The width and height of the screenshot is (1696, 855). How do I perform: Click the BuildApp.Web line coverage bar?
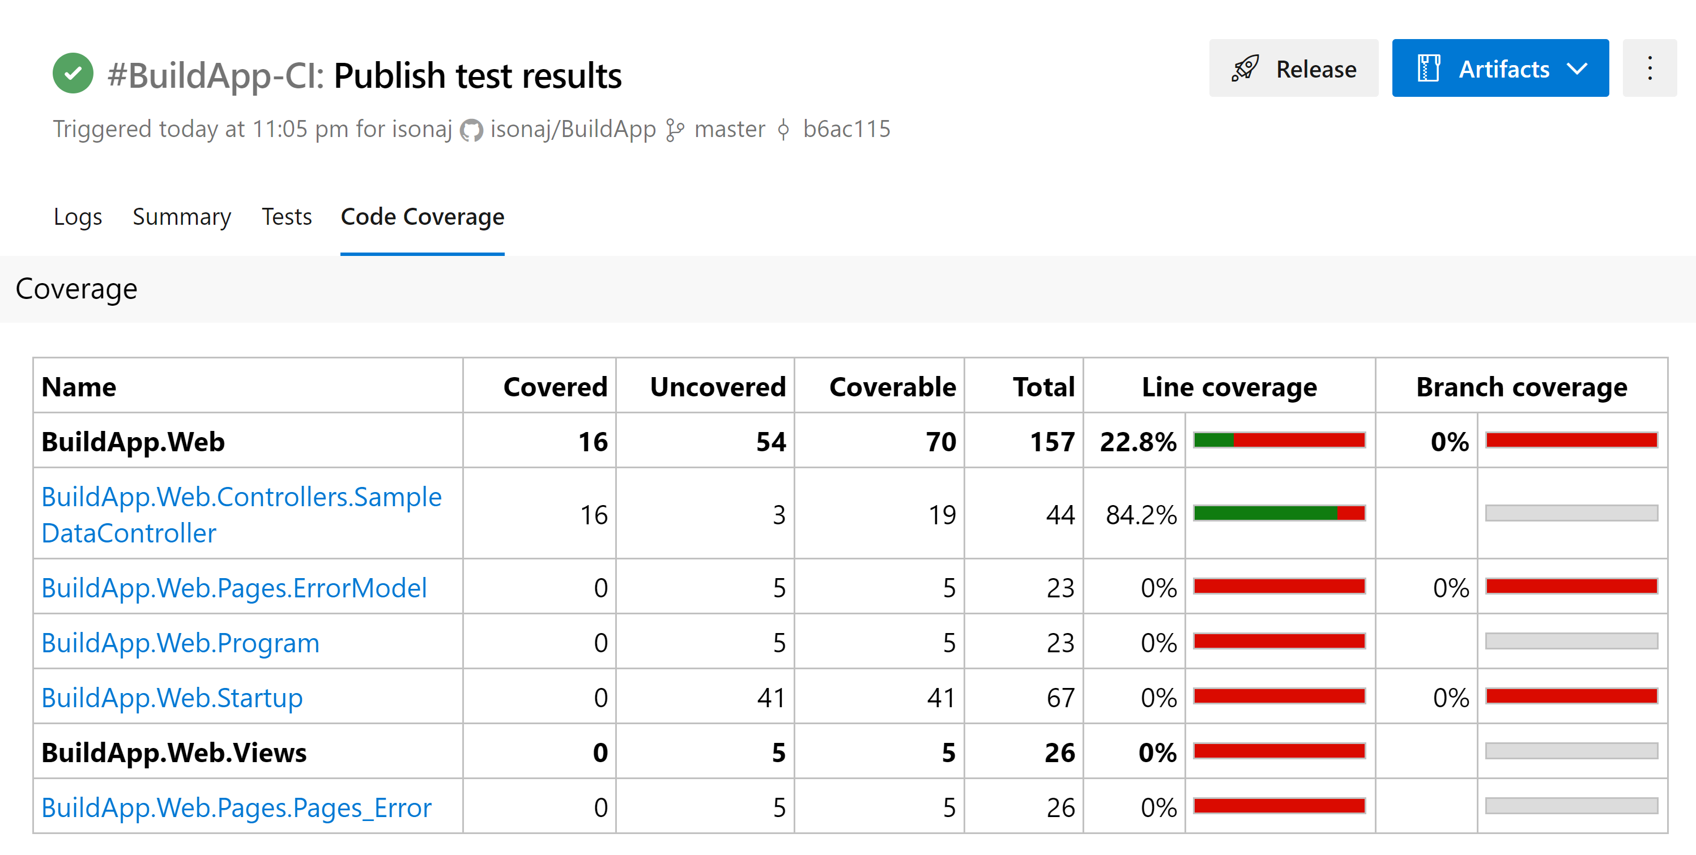(1279, 441)
